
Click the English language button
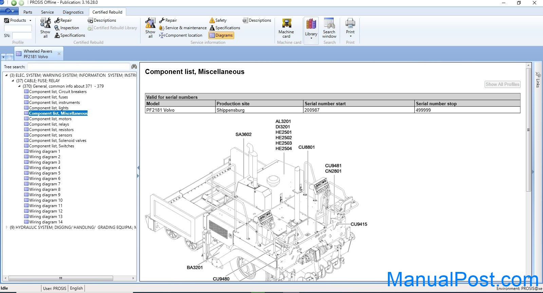pos(76,288)
